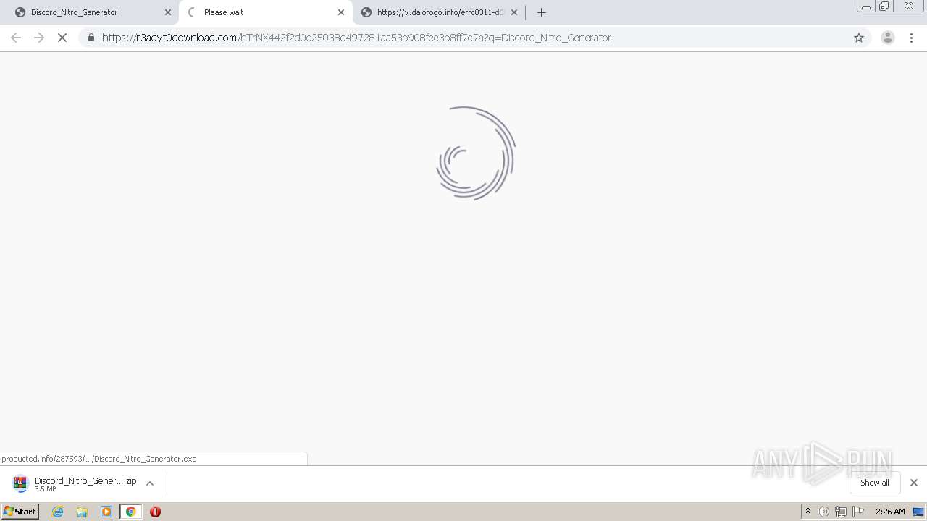Select the Chrome taskbar button
927x521 pixels.
click(130, 512)
